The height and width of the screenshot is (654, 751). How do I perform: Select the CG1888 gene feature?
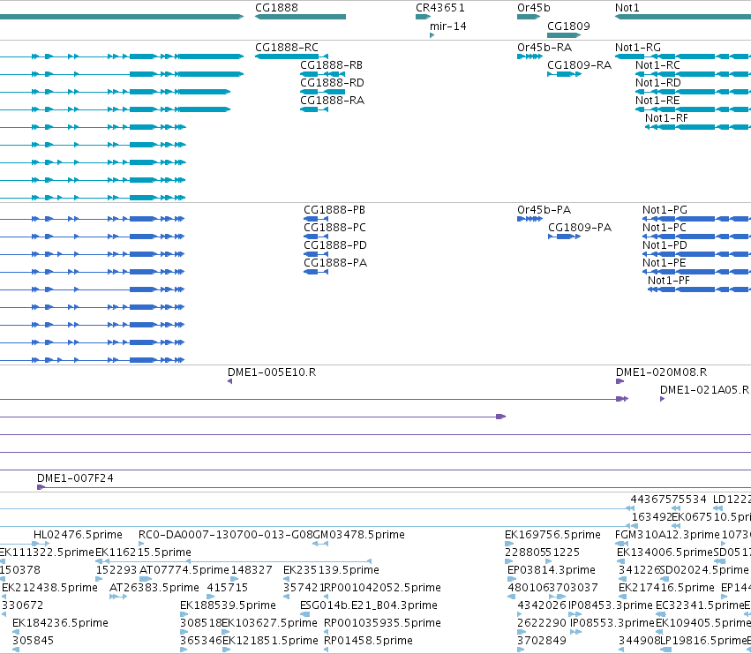click(x=300, y=17)
